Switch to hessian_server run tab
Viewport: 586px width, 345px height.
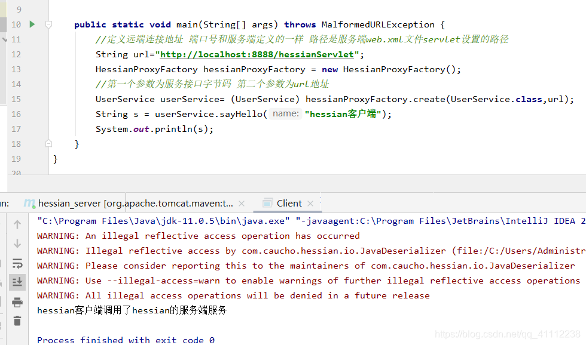pyautogui.click(x=129, y=204)
